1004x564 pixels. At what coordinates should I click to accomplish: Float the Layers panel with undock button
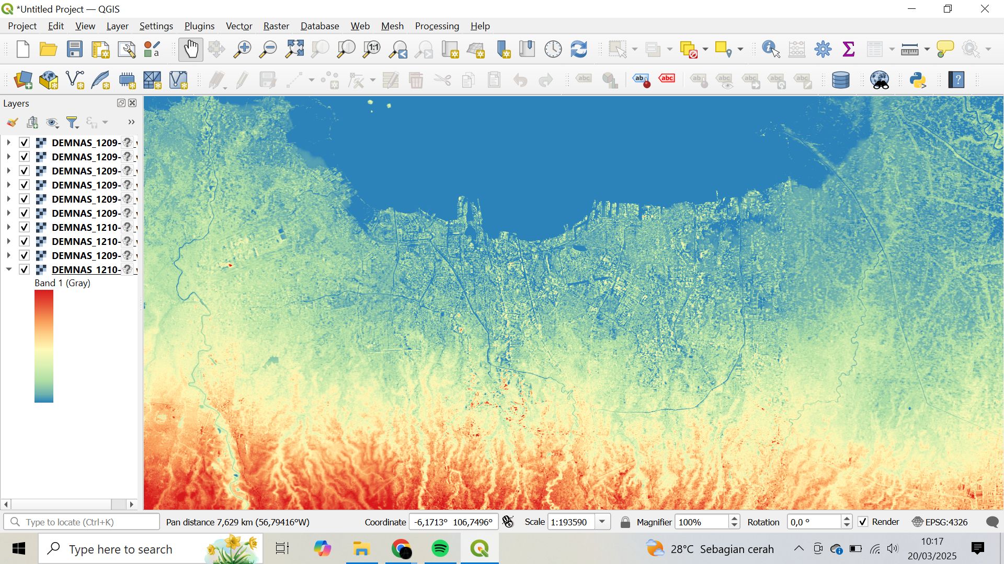point(121,103)
